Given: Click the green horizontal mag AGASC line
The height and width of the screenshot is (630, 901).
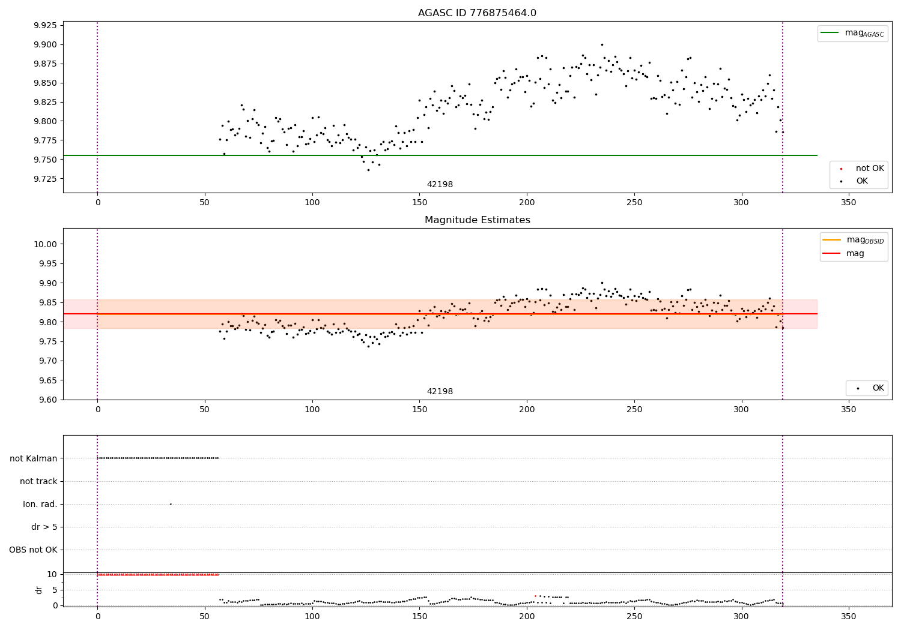Looking at the screenshot, I should (440, 155).
